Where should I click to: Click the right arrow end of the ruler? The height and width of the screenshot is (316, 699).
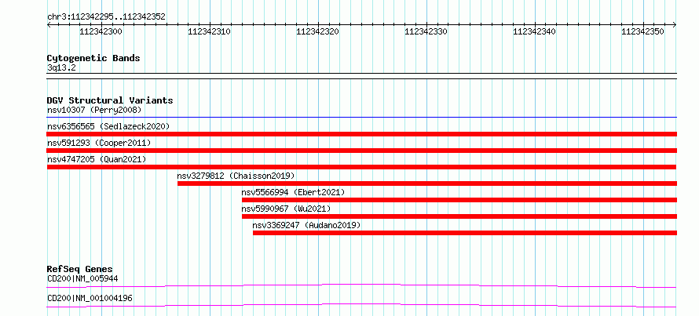click(675, 25)
